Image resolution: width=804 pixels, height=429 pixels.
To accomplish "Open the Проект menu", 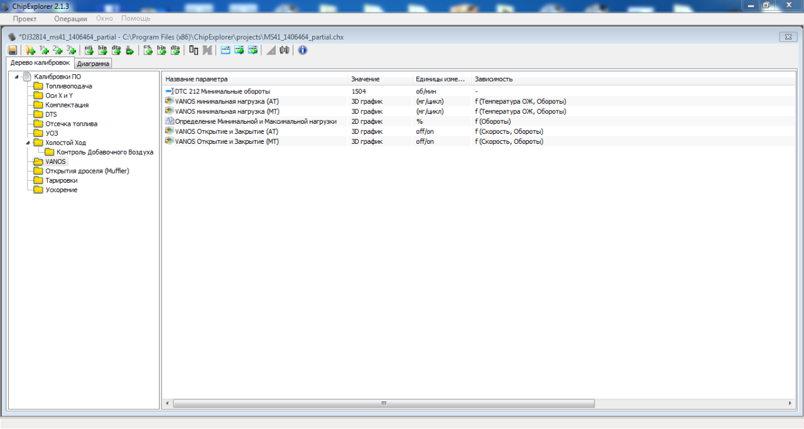I will pos(25,19).
